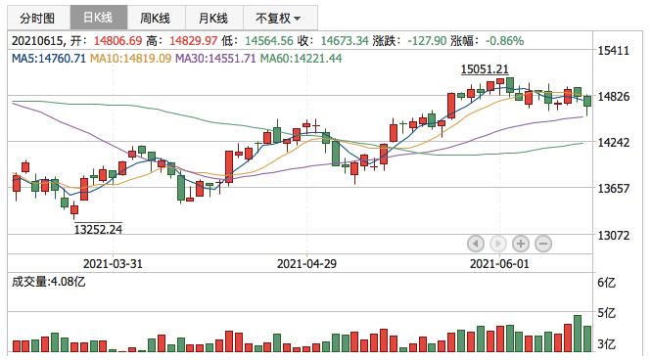Click the right arrow chart scroll button
Screen dimensions: 652x361
[498, 244]
